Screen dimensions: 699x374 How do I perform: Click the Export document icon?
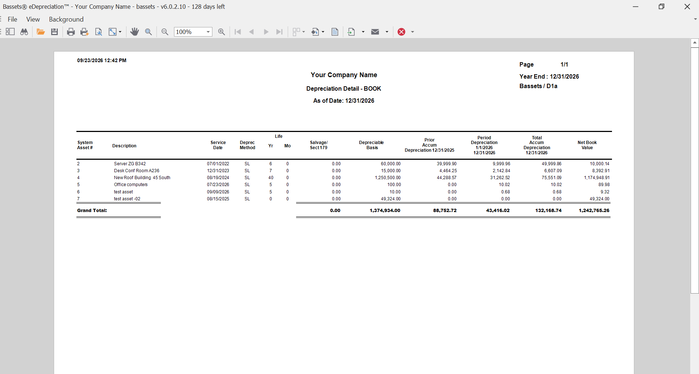351,32
